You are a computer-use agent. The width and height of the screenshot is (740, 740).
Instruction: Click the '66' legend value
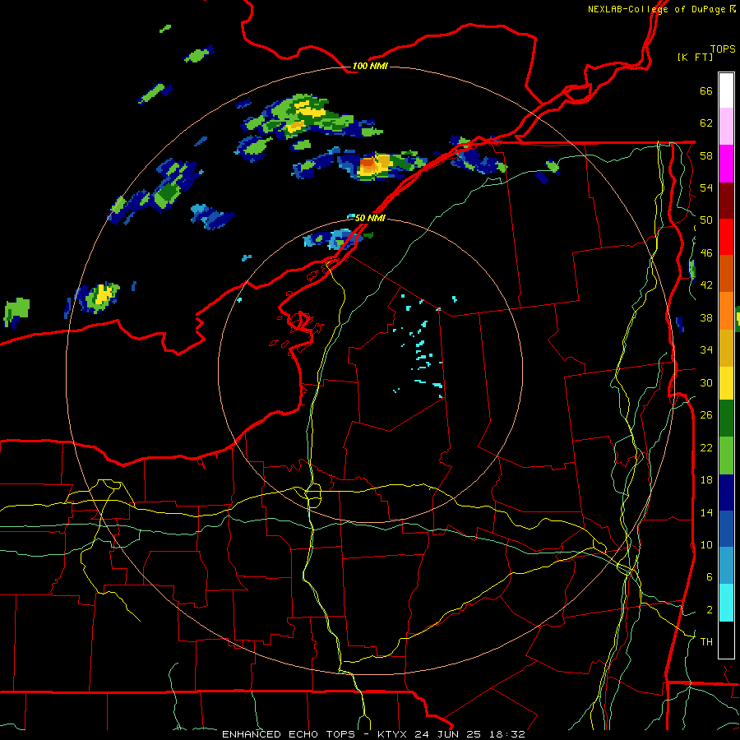pyautogui.click(x=706, y=90)
